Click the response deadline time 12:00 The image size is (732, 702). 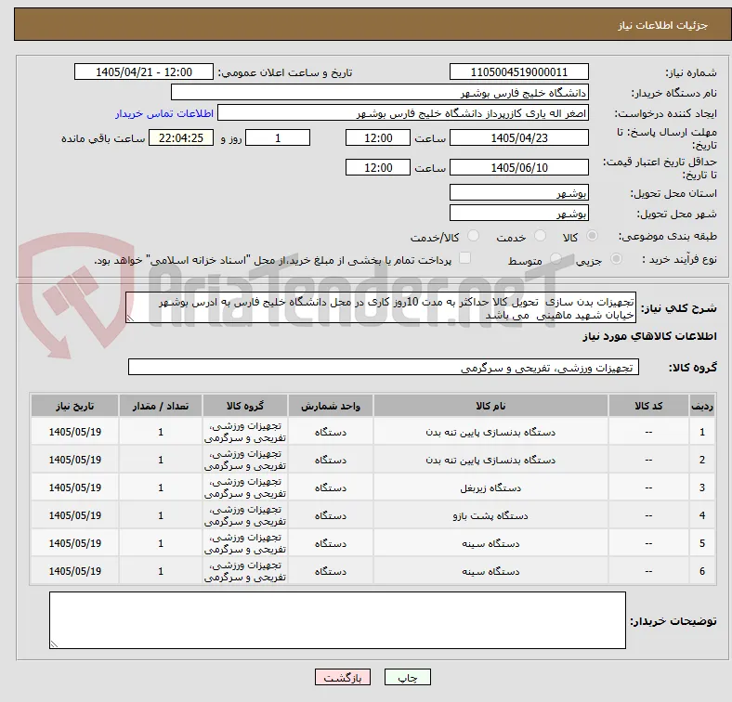pyautogui.click(x=378, y=137)
